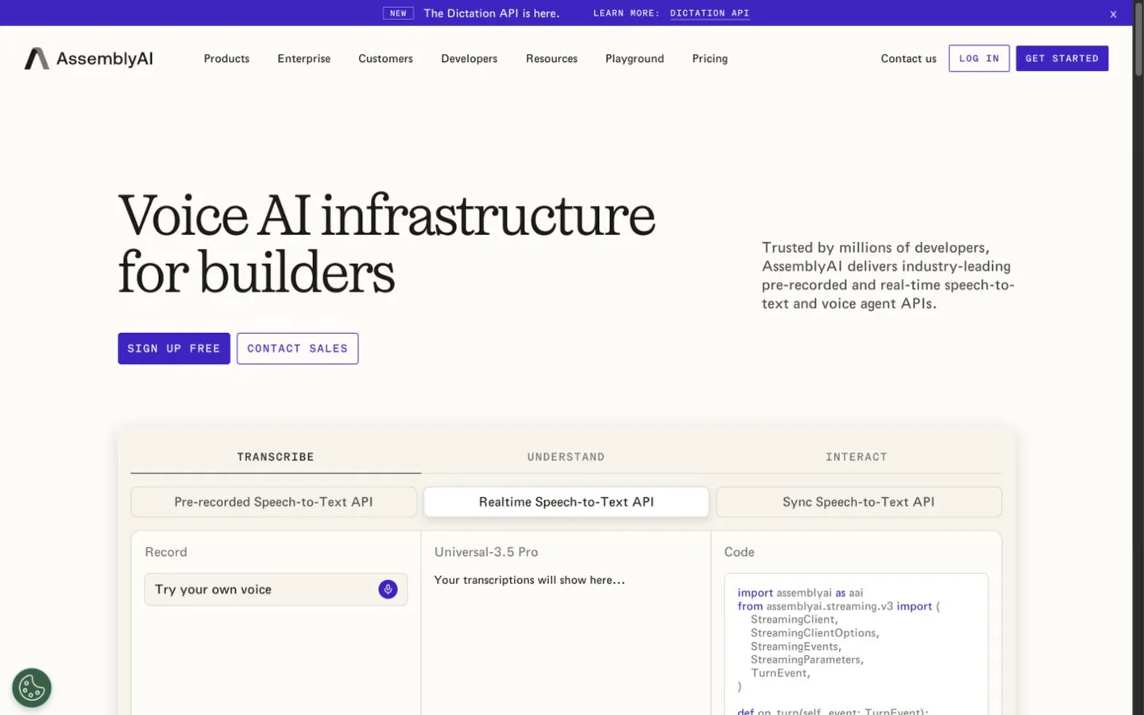Open the Resources menu
The width and height of the screenshot is (1144, 715).
click(551, 59)
